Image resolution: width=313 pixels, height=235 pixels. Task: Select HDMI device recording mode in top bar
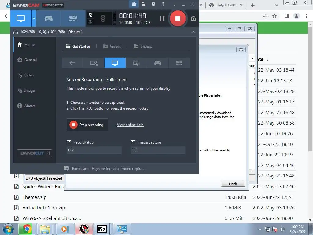coord(73,18)
